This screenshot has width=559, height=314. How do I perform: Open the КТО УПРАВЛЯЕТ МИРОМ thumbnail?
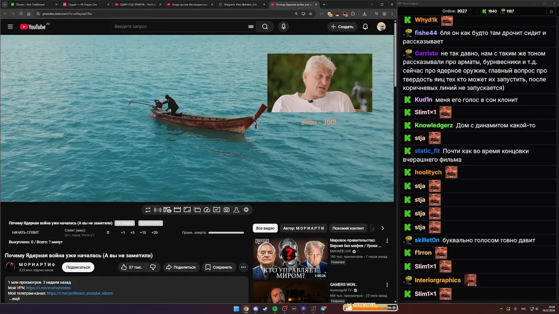click(x=290, y=258)
